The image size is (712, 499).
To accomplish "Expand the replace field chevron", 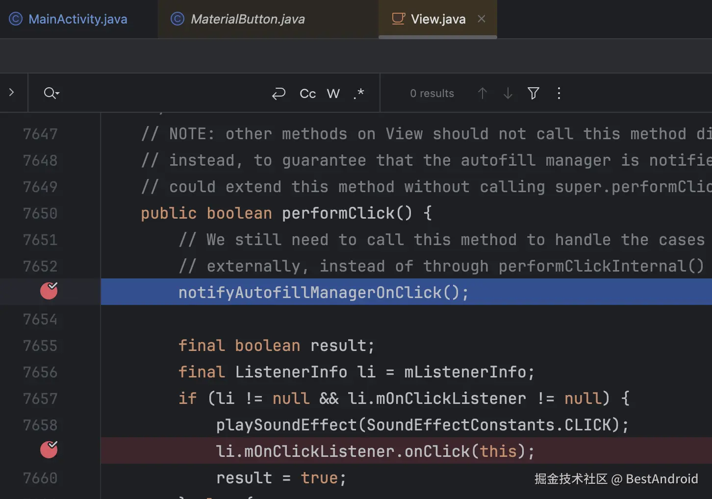I will pos(12,92).
